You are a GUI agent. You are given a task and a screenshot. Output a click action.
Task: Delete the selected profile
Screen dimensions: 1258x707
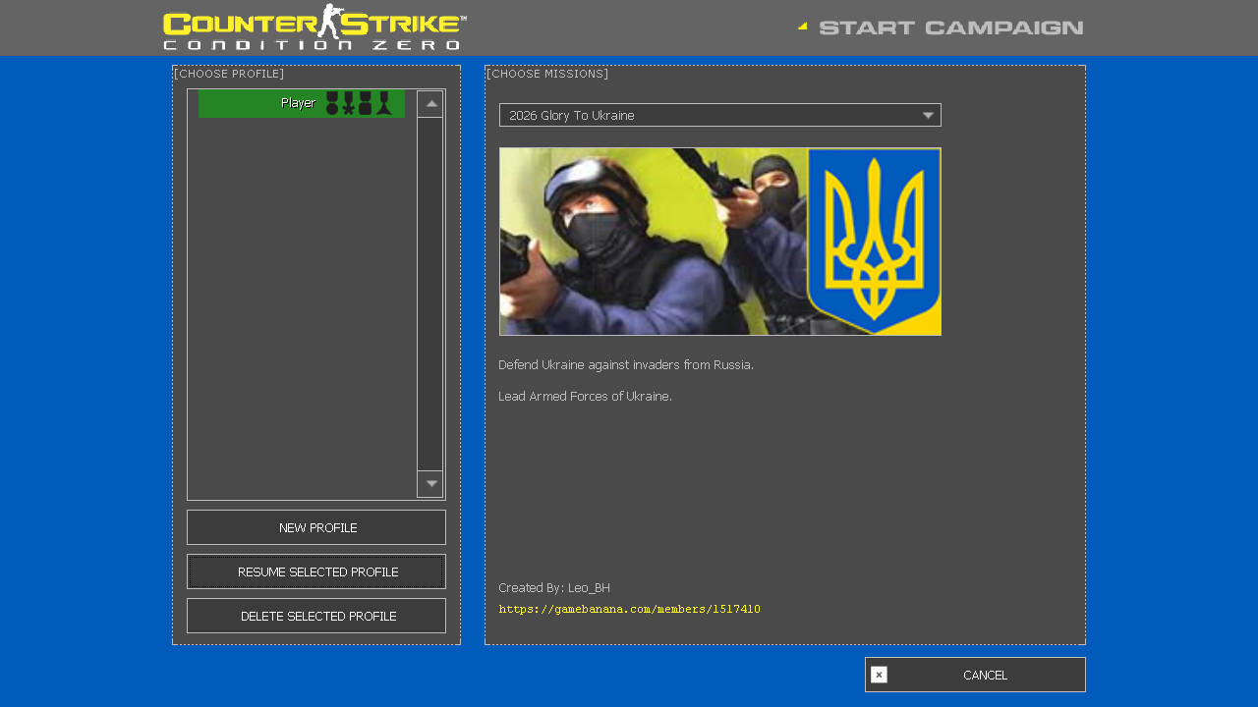pyautogui.click(x=316, y=616)
